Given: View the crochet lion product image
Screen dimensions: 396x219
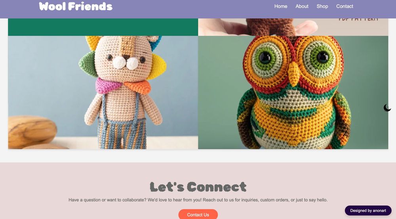Looking at the screenshot, I should (x=103, y=92).
